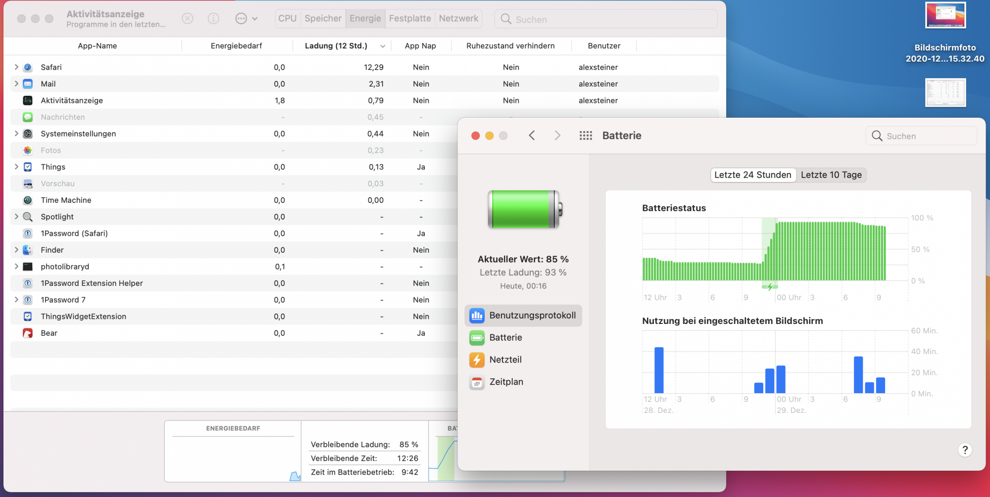Image resolution: width=990 pixels, height=497 pixels.
Task: Sort by App Nap column
Action: click(x=420, y=46)
